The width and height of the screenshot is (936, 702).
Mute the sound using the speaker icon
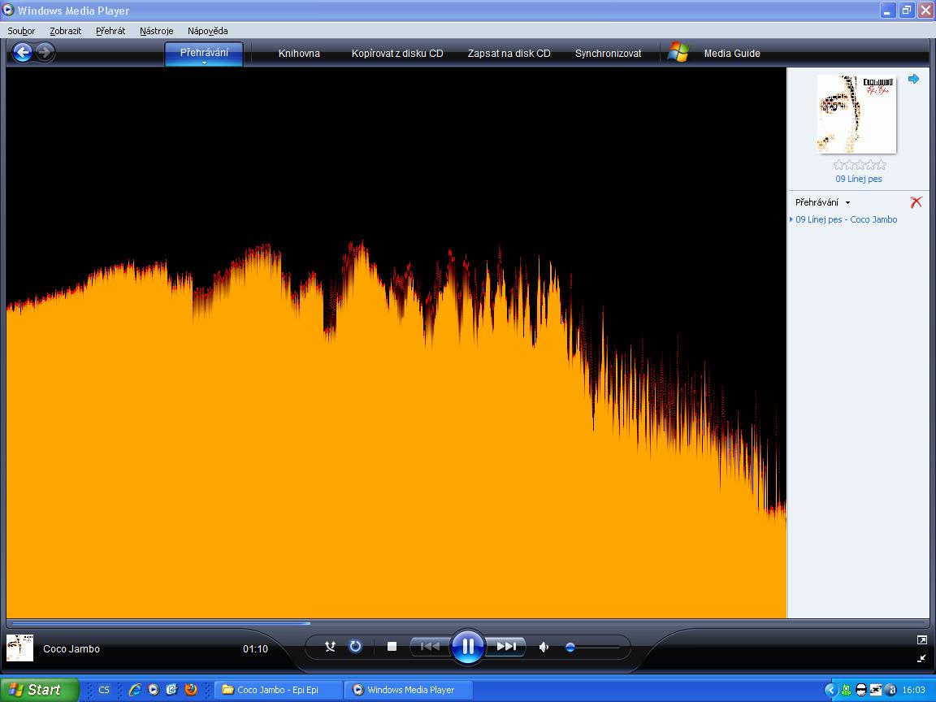pyautogui.click(x=544, y=648)
